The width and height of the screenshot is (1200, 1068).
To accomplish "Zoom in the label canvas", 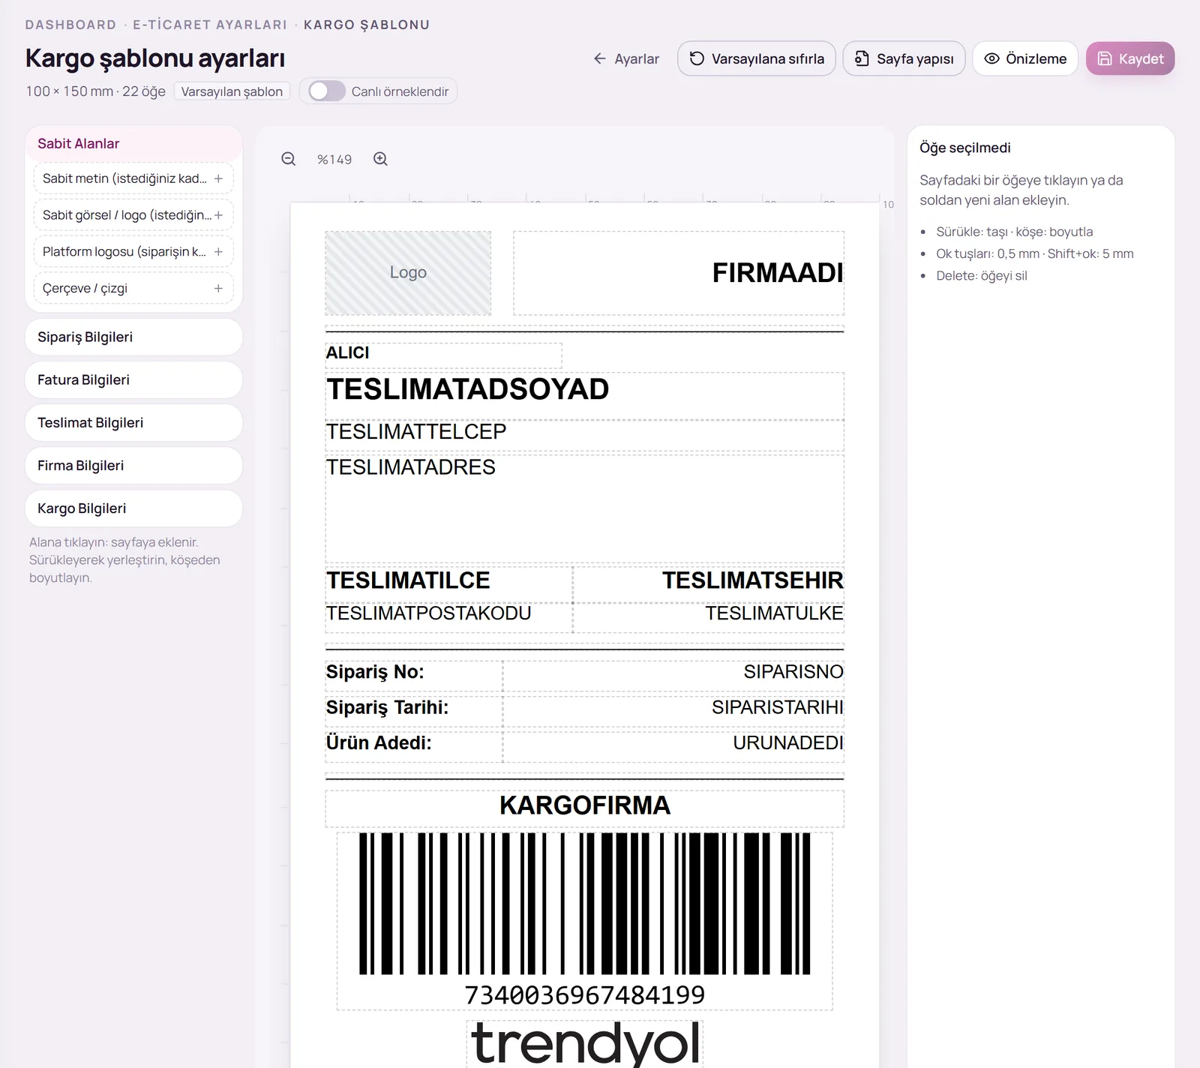I will (381, 159).
